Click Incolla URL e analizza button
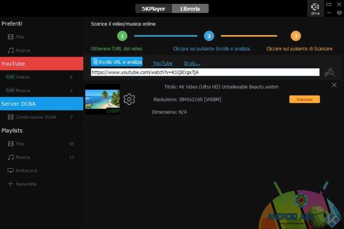 117,62
